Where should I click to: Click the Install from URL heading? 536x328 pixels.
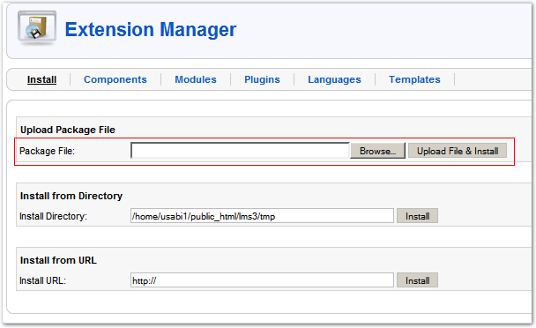coord(58,260)
